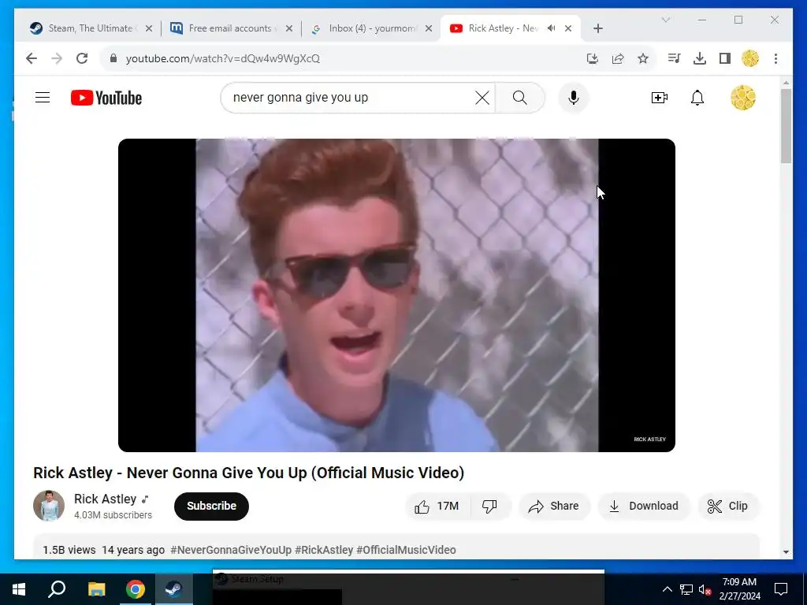Open Chrome media controls icon

[674, 58]
